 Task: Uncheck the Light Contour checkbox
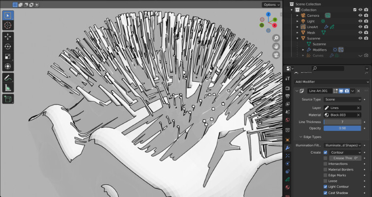pyautogui.click(x=325, y=187)
